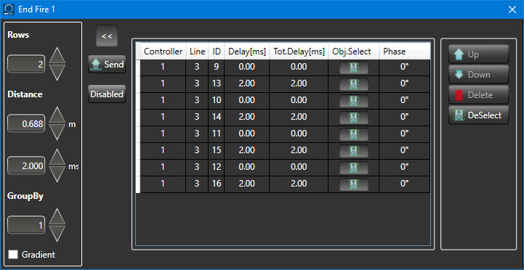Decrease Distance meters with down arrow

[57, 132]
